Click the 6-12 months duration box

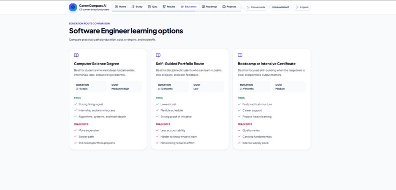click(172, 87)
